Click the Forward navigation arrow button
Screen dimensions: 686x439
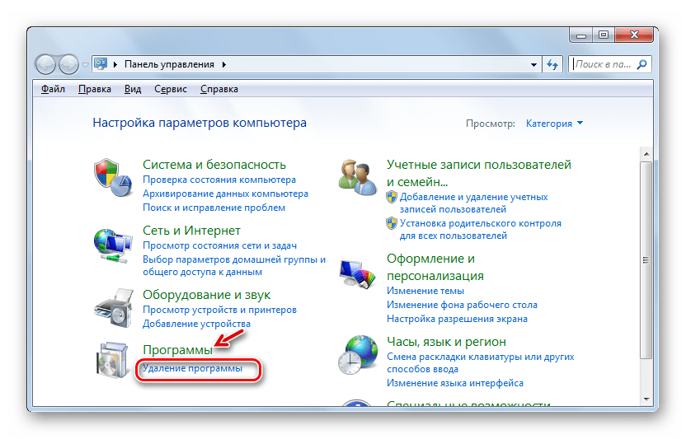click(68, 65)
